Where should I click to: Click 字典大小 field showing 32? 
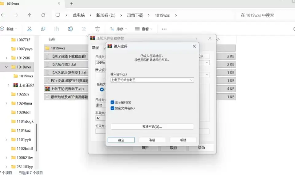click(x=100, y=118)
